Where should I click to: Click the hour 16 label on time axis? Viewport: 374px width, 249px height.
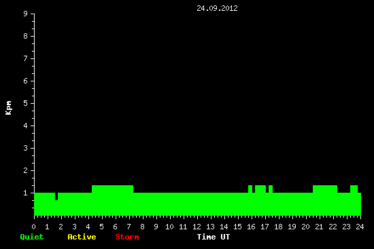click(251, 227)
